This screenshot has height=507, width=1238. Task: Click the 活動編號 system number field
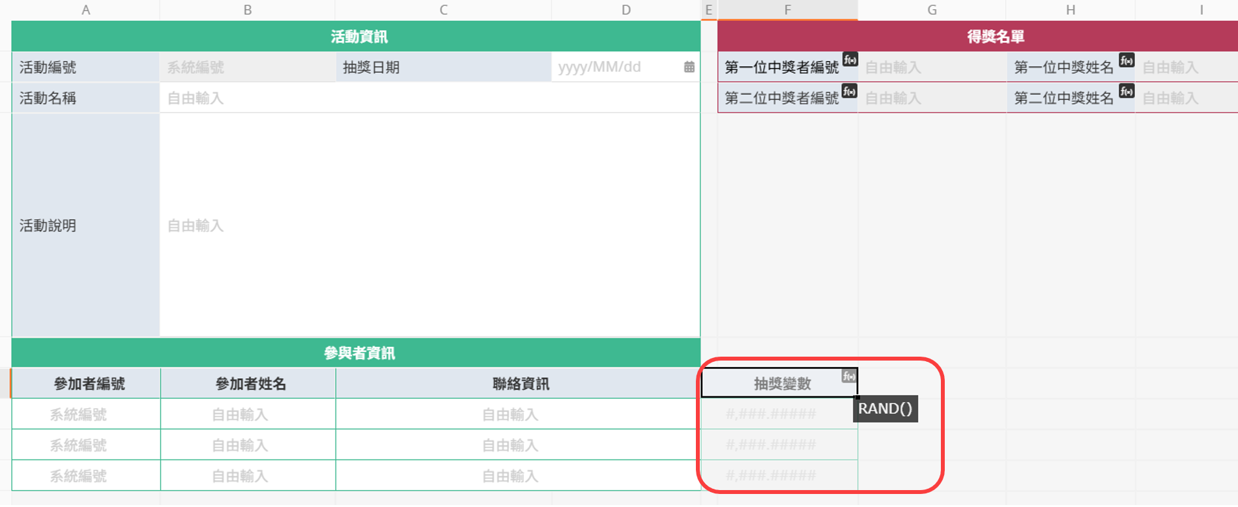point(247,67)
